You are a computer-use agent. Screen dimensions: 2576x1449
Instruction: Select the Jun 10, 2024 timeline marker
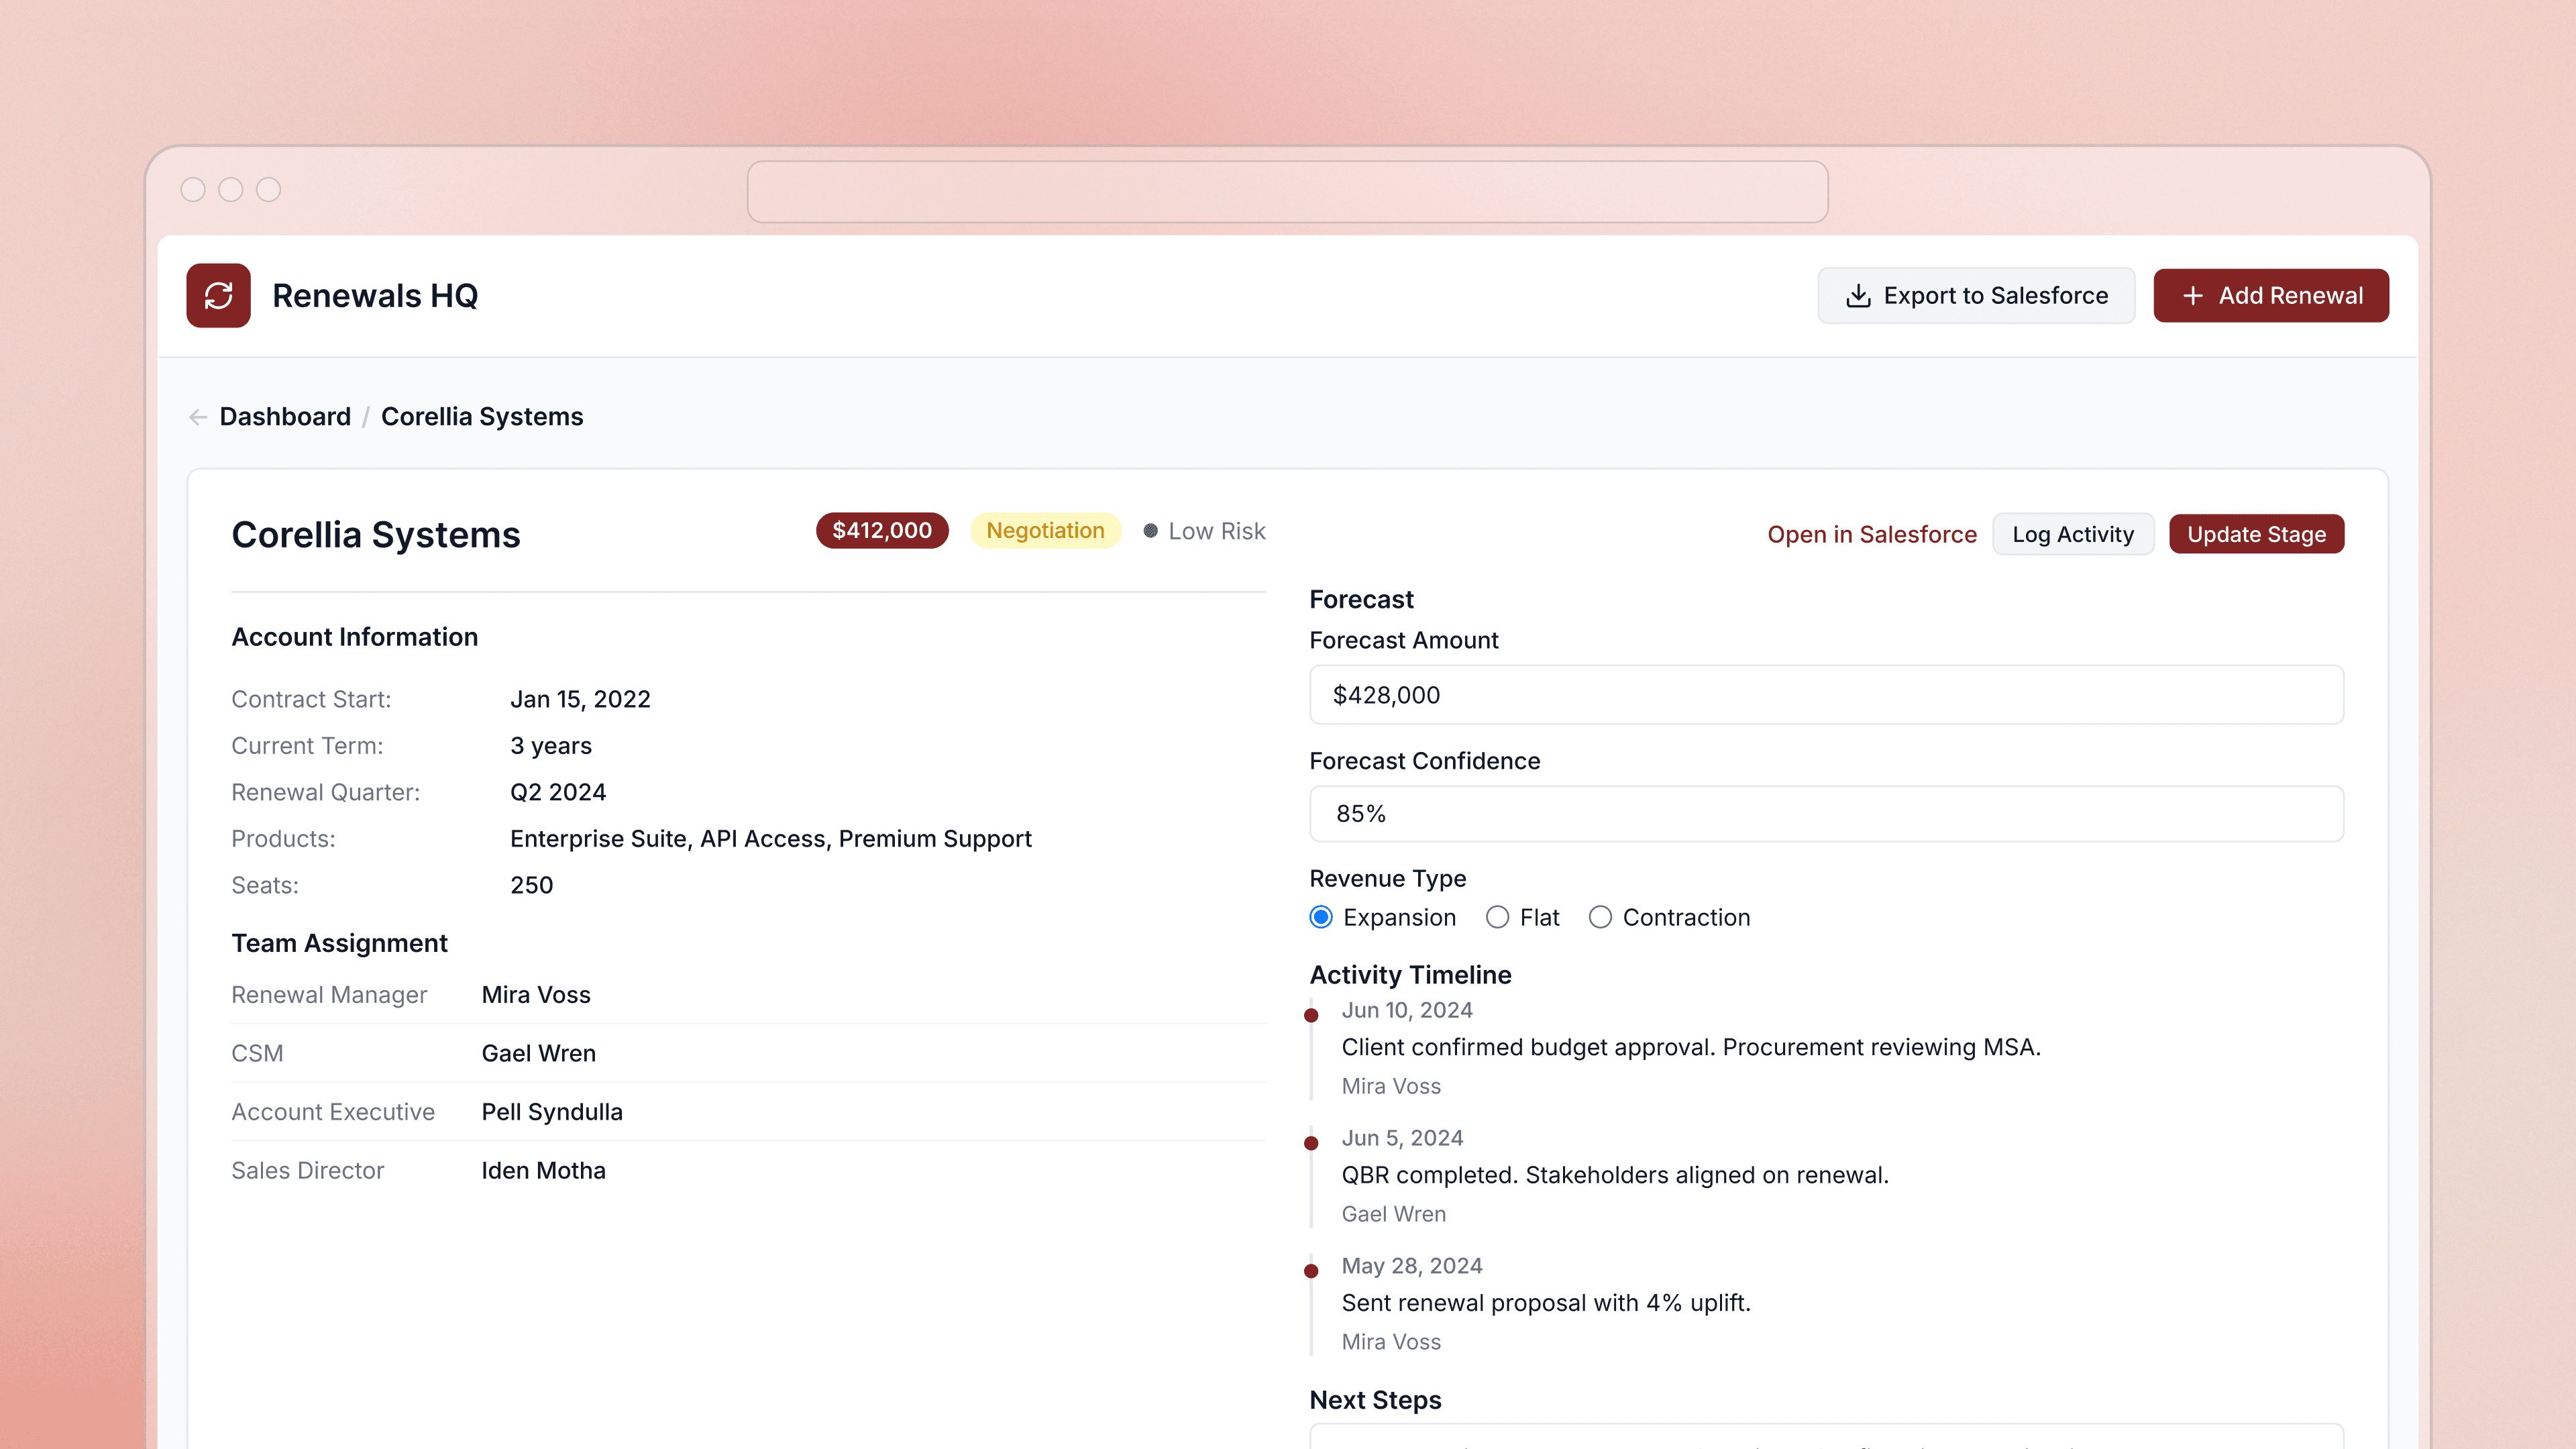coord(1311,1015)
